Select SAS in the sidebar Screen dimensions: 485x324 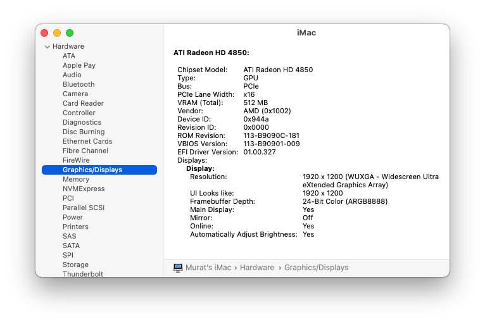click(x=69, y=236)
